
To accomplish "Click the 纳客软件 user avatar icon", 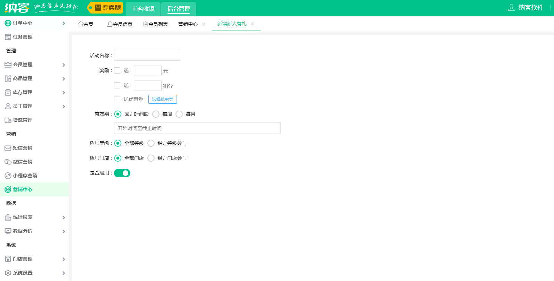I will (x=511, y=8).
